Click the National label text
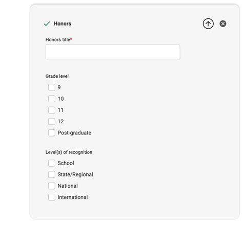 coord(68,186)
